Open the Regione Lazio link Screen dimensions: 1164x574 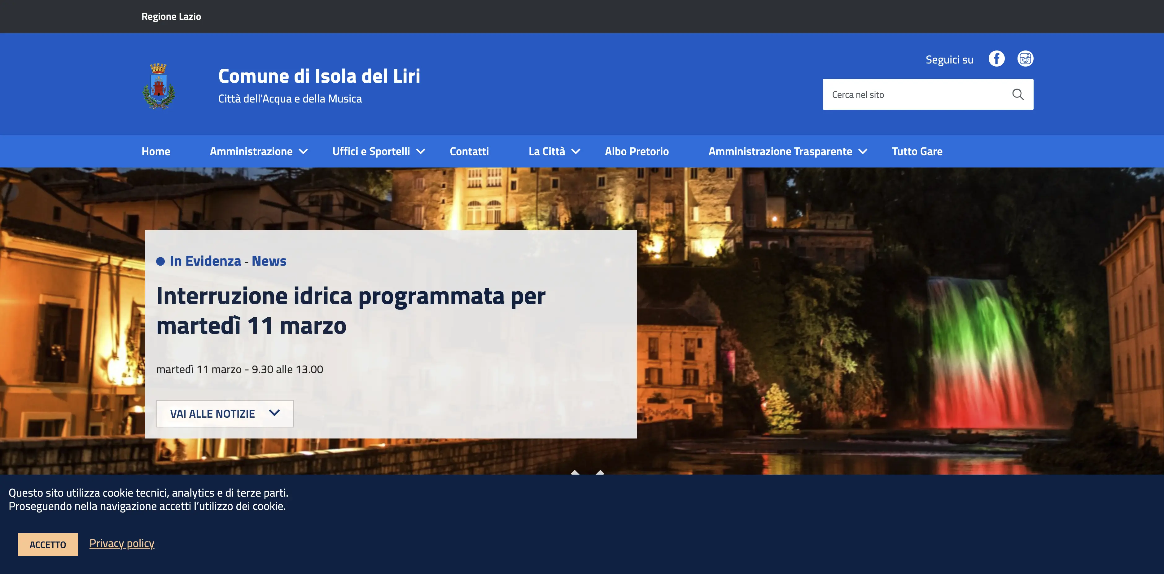171,17
